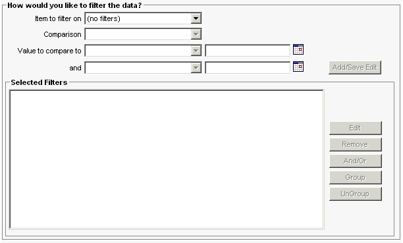Focus the text field in the 'and' row
Viewport: 403px width, 243px height.
pyautogui.click(x=248, y=68)
